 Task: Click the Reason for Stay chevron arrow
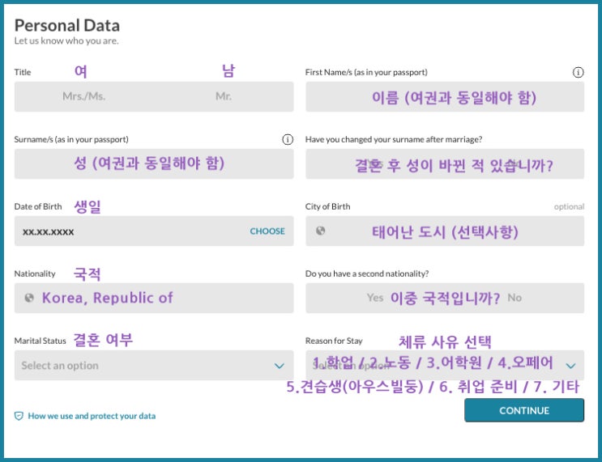click(570, 366)
